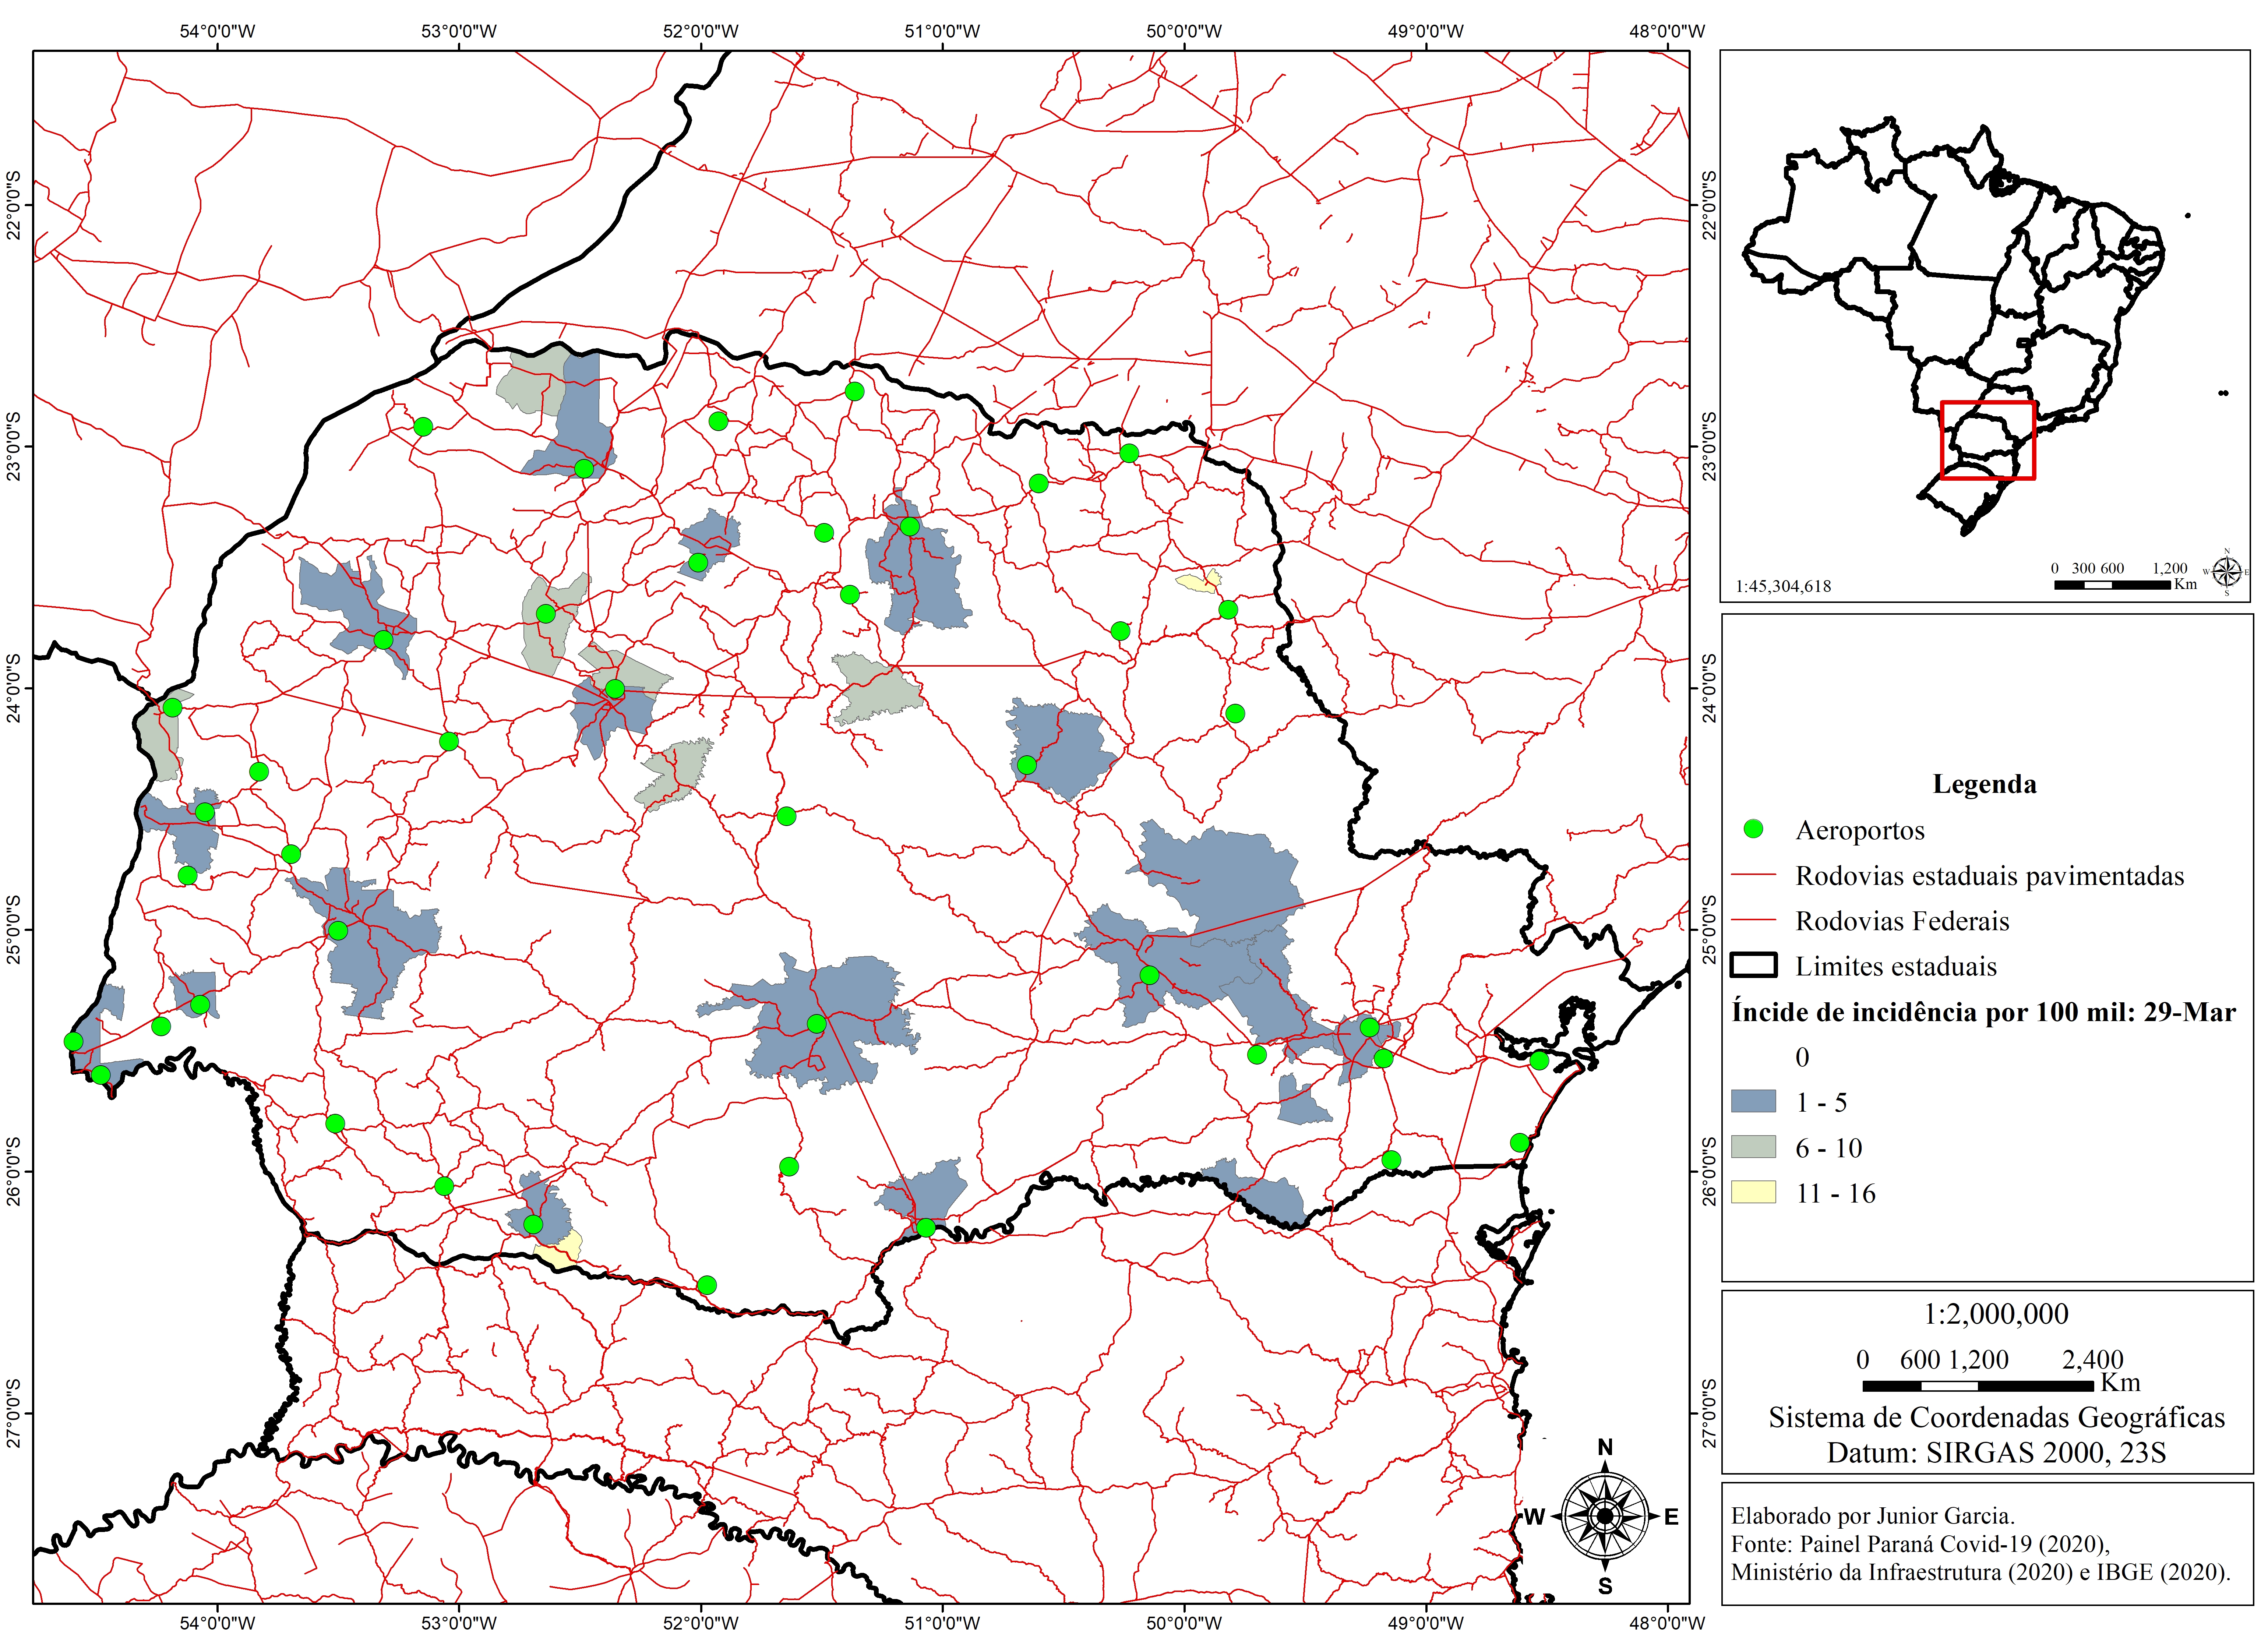Click the letter W beside the large compass
Viewport: 2261px width, 1652px height.
[x=1534, y=1517]
